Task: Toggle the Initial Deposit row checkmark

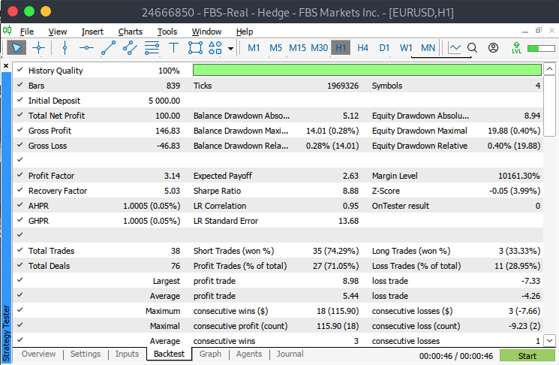Action: pos(20,100)
